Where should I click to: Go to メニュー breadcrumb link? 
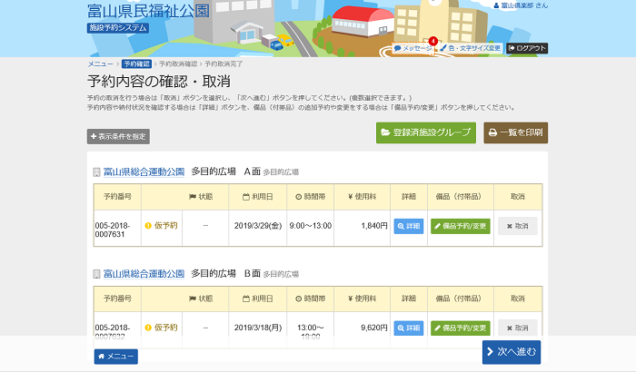100,64
